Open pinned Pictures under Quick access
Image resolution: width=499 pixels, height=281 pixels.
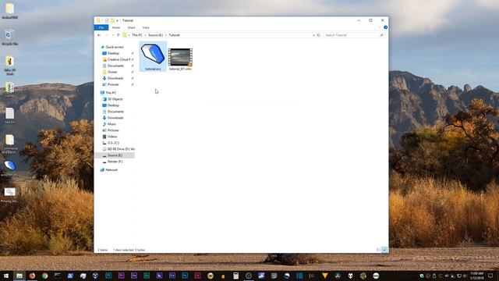113,84
